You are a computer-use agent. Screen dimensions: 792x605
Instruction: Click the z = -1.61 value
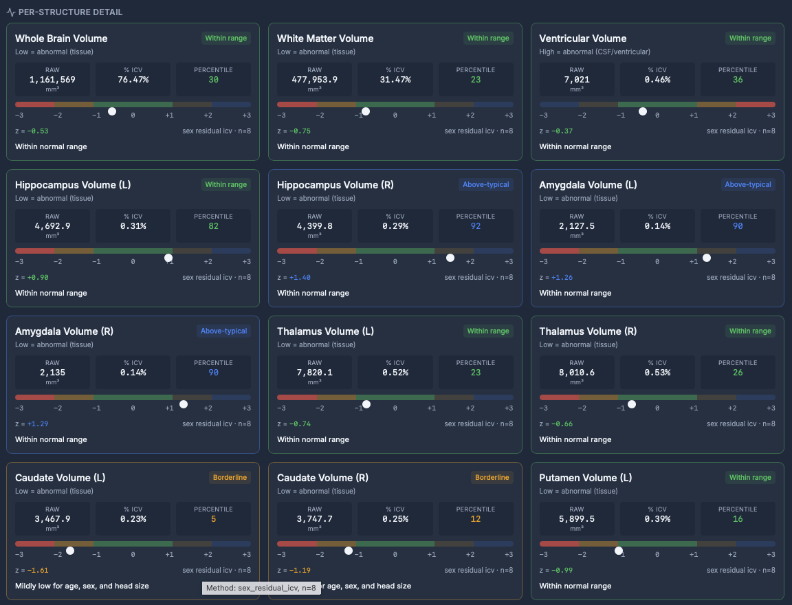[x=32, y=570]
